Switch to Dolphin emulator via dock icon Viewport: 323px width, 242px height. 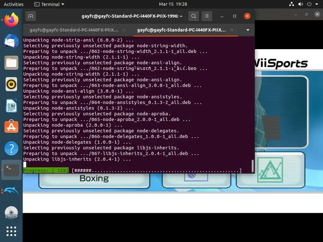pyautogui.click(x=11, y=191)
